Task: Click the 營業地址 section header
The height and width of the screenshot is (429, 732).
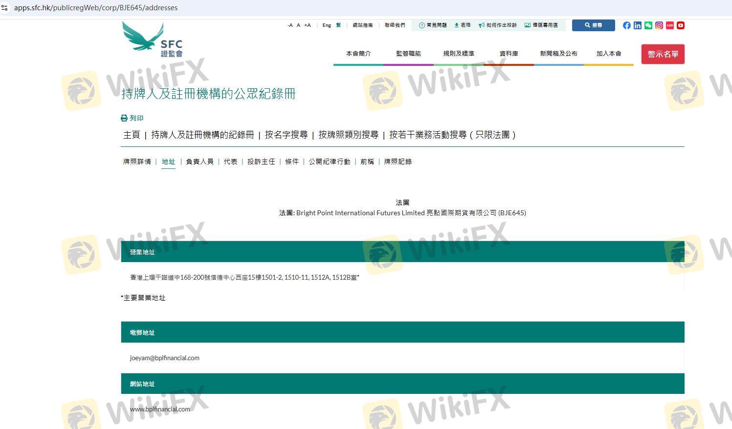Action: point(402,252)
